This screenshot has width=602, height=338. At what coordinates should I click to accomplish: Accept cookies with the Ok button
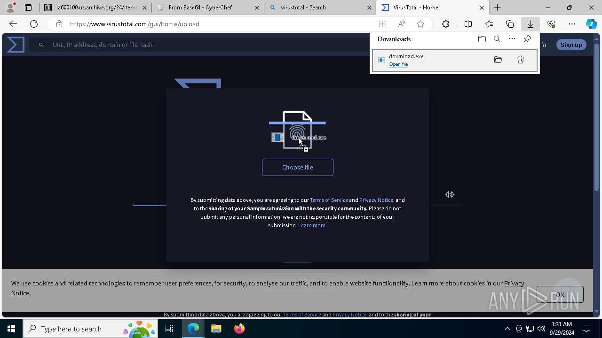(560, 294)
